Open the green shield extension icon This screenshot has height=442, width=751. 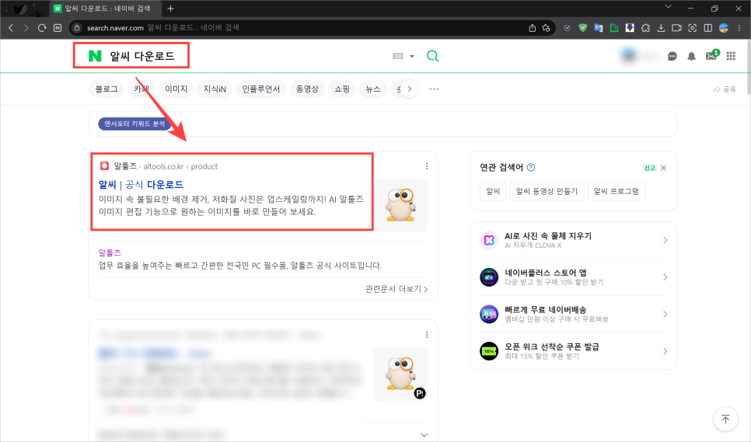pyautogui.click(x=583, y=28)
